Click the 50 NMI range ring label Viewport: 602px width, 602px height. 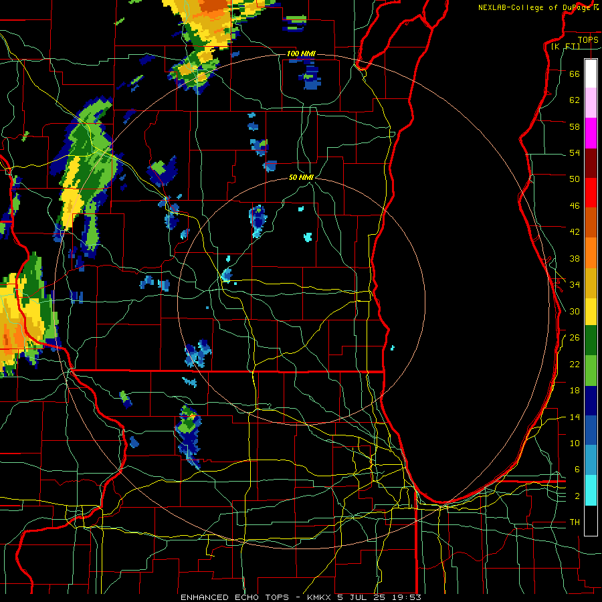[301, 177]
